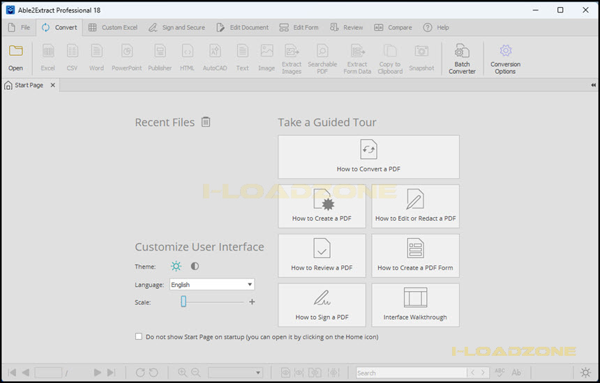Go to first page arrow
Image resolution: width=600 pixels, height=383 pixels.
click(13, 373)
